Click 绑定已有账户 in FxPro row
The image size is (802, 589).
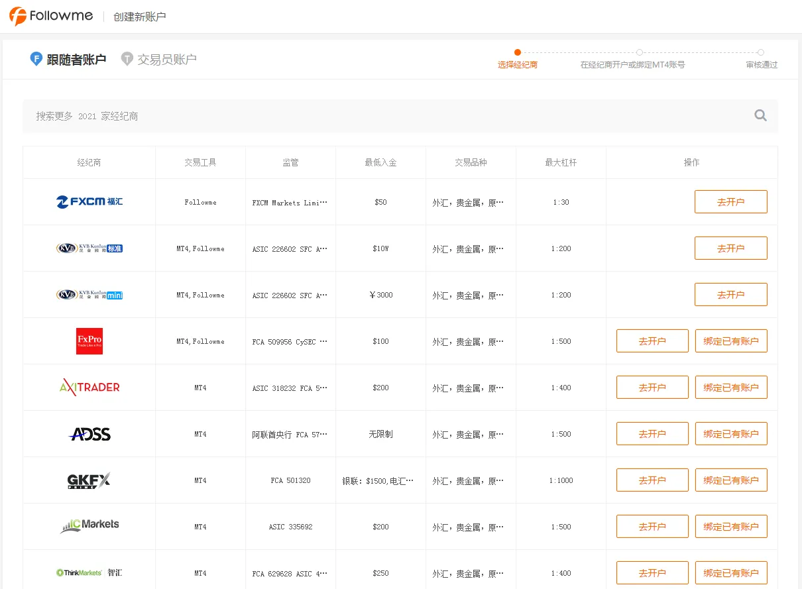tap(731, 341)
